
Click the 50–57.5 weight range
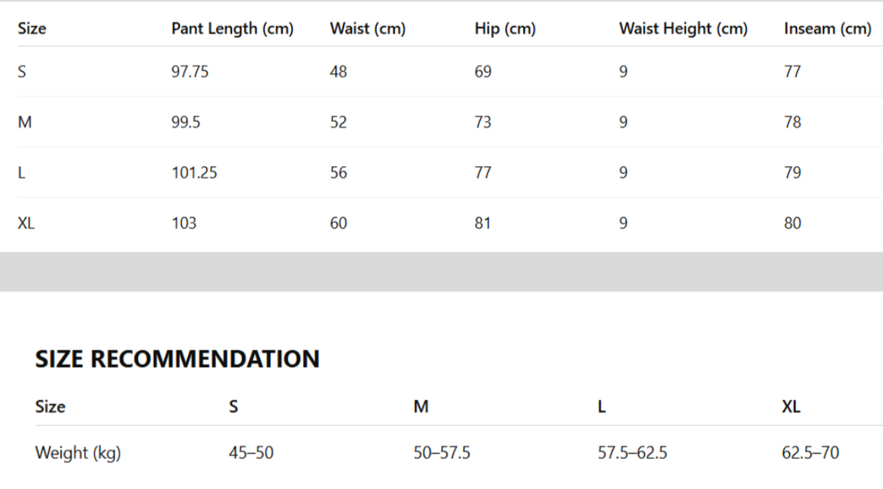point(442,453)
